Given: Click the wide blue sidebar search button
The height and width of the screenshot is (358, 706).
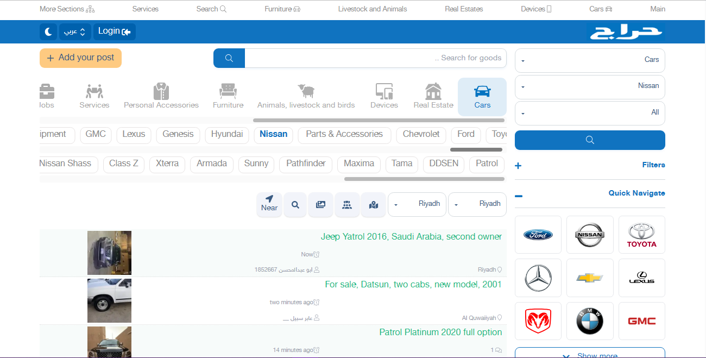Looking at the screenshot, I should point(590,140).
